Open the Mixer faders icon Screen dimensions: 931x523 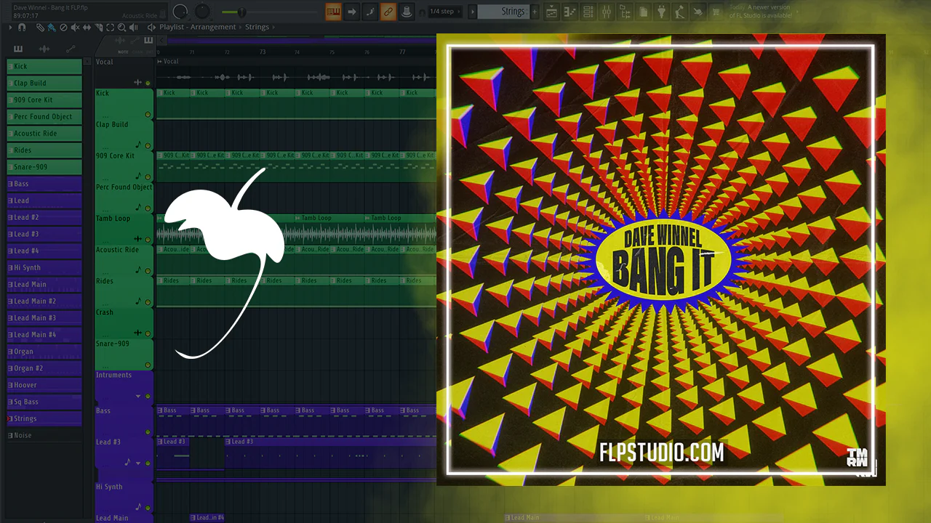coord(607,12)
